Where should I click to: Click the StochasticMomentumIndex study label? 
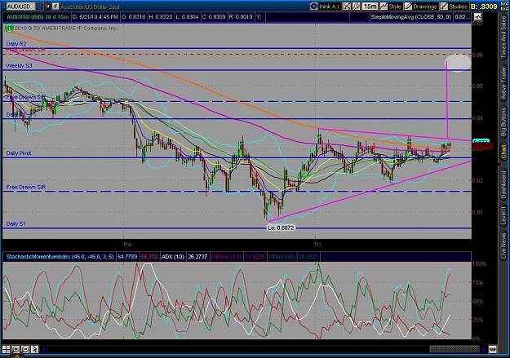tap(60, 257)
